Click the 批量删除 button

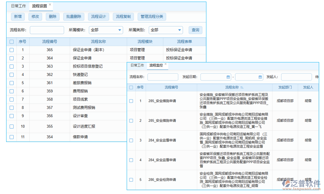(x=74, y=16)
